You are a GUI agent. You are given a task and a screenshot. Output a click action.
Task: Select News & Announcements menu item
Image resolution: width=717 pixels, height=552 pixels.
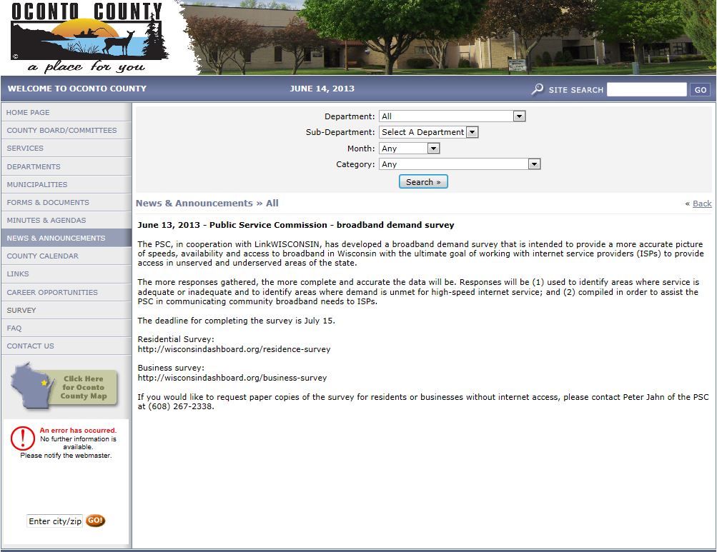click(66, 238)
